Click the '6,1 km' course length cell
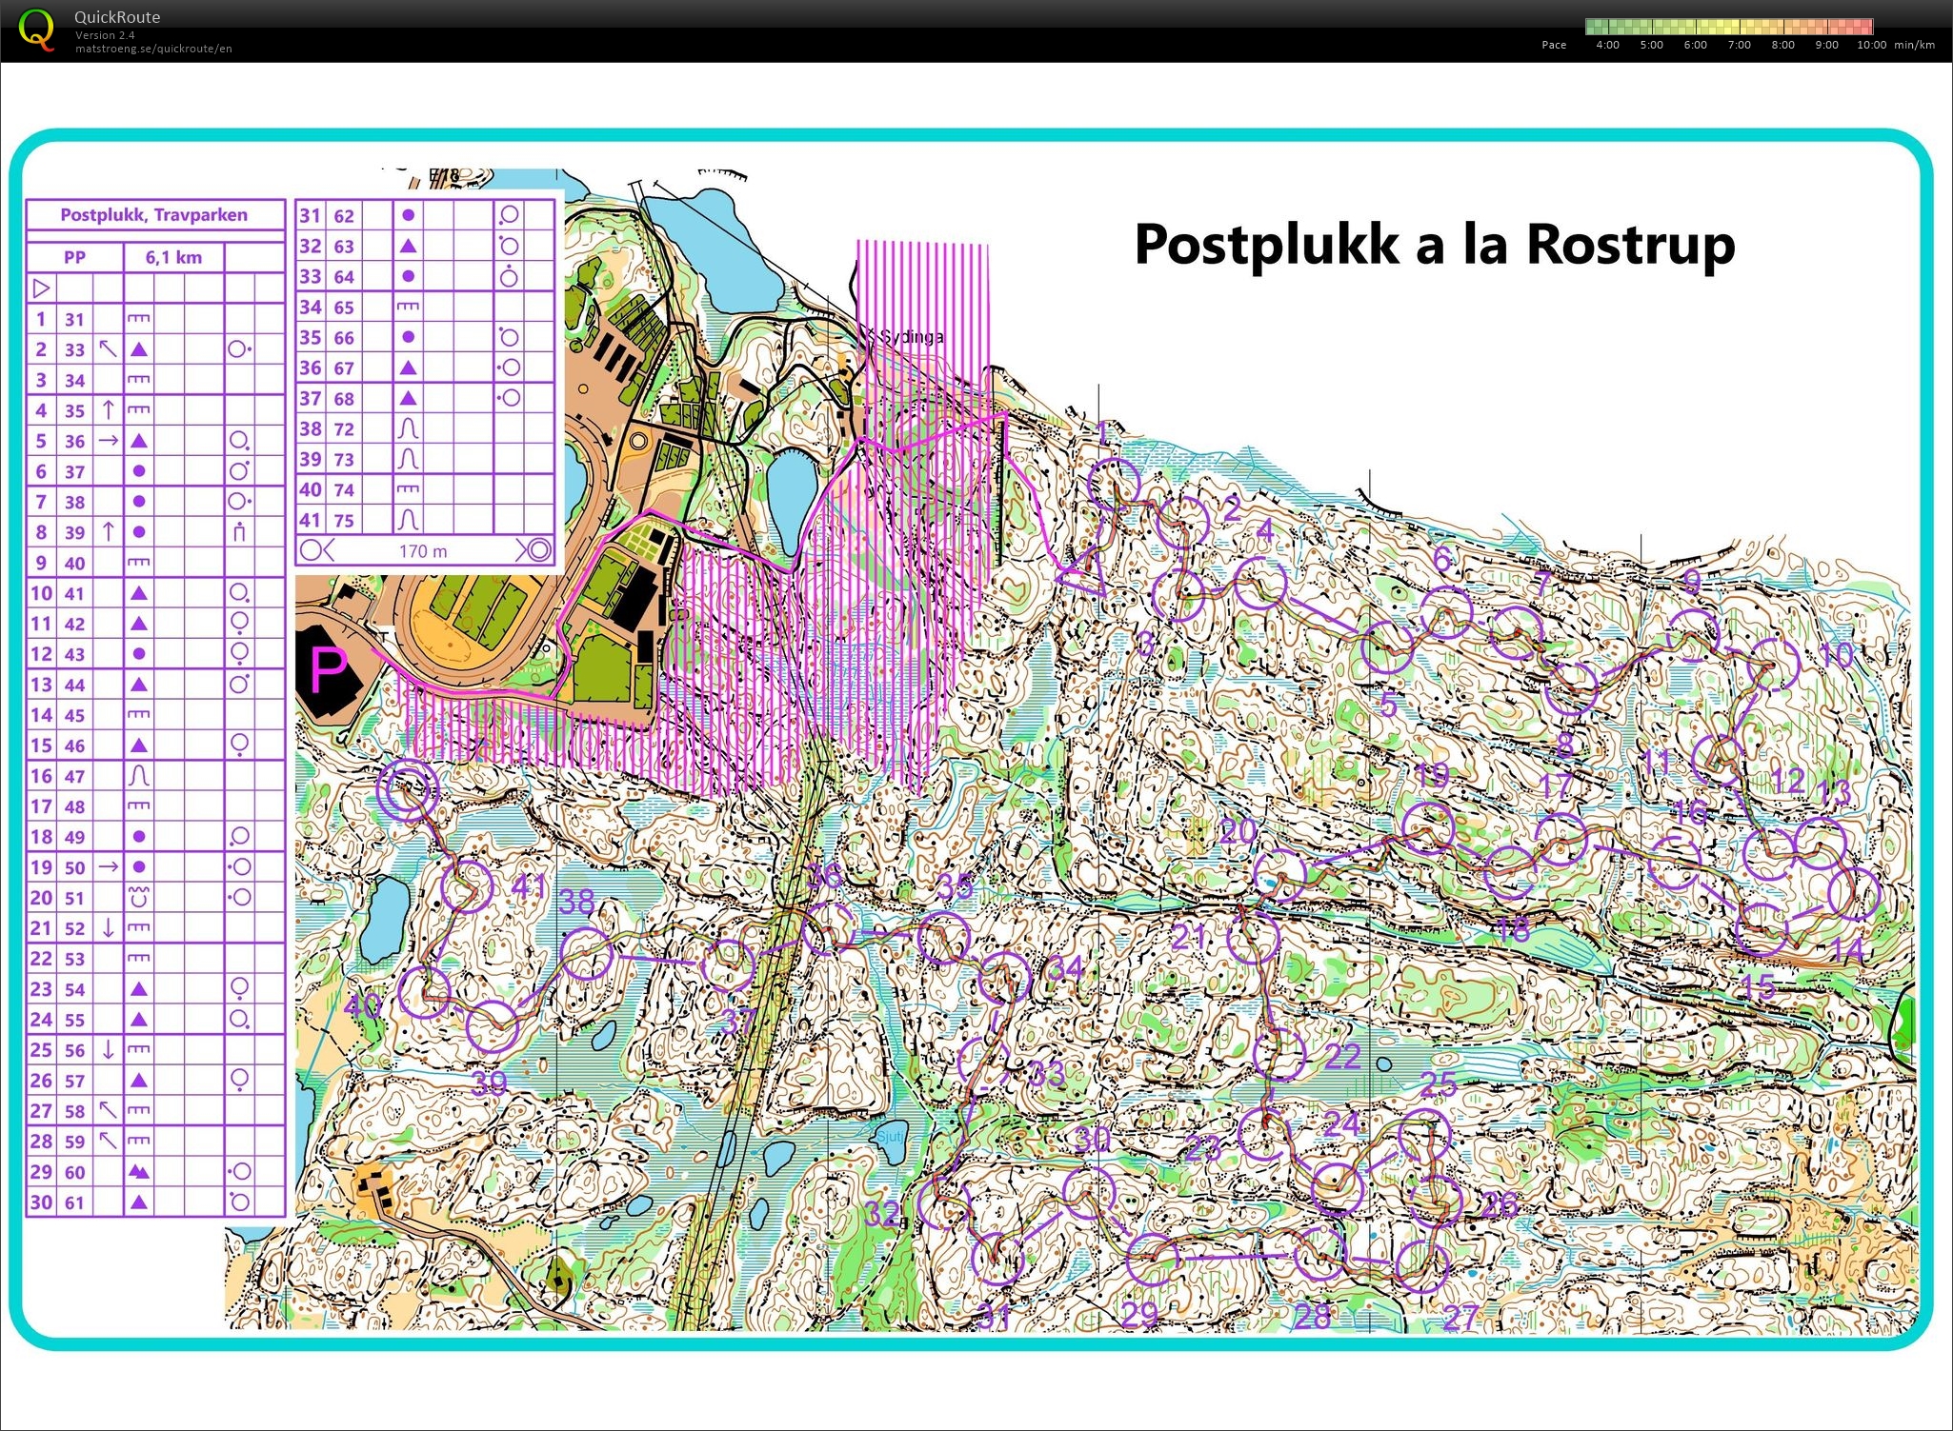Viewport: 1953px width, 1431px height. point(173,257)
